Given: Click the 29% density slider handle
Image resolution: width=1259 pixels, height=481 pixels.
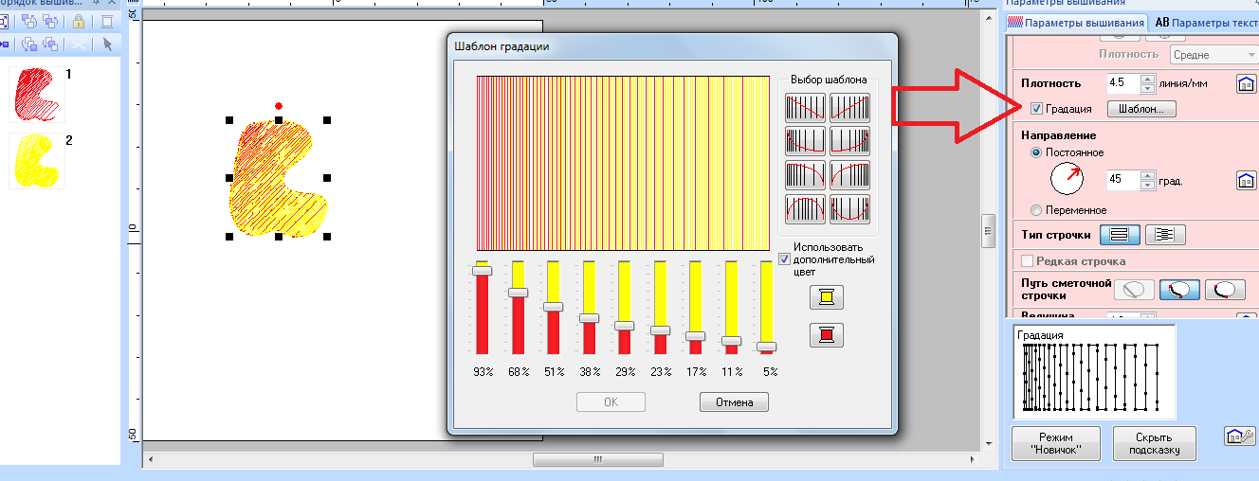Looking at the screenshot, I should 624,326.
